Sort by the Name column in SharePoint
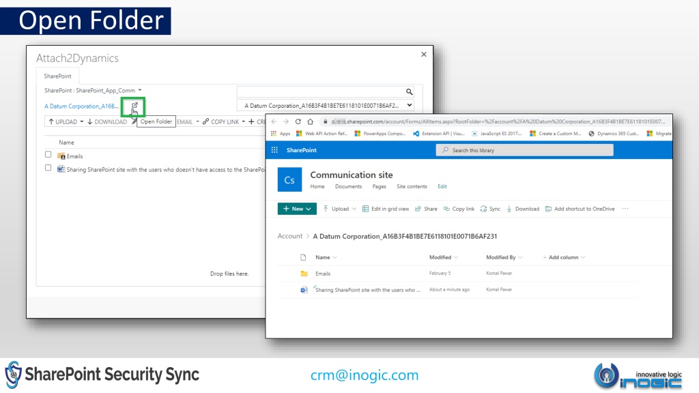 coord(326,257)
